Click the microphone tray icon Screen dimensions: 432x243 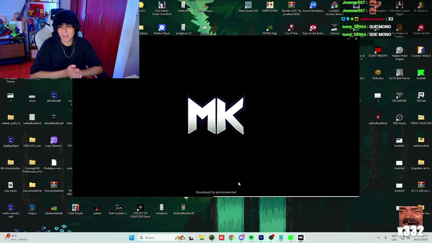(385, 238)
